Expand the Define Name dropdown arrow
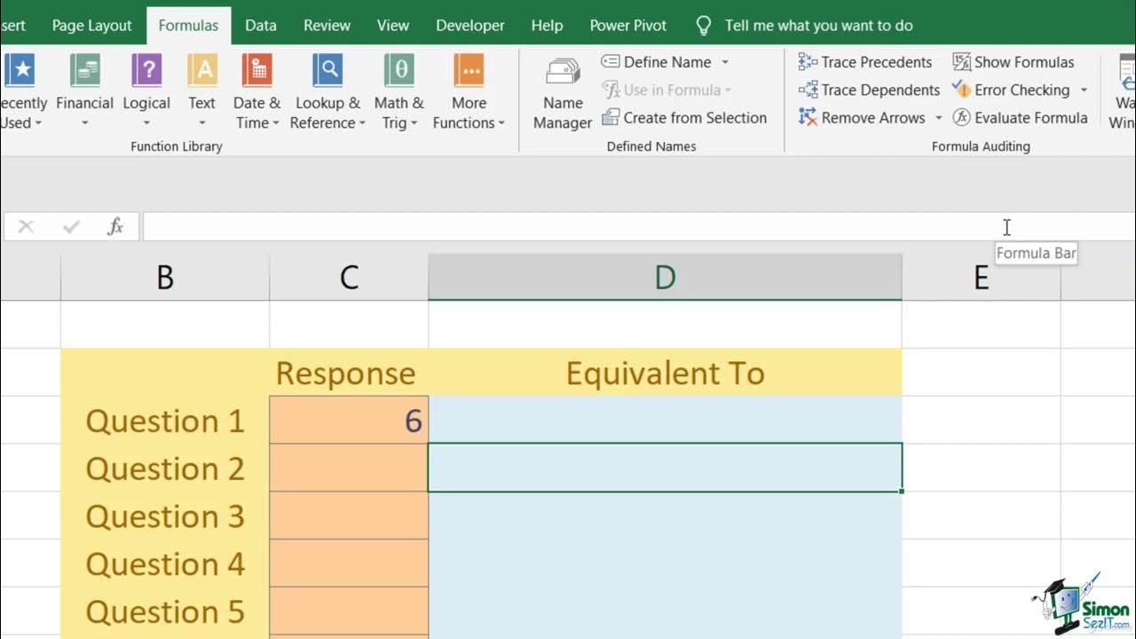1136x639 pixels. (x=725, y=62)
